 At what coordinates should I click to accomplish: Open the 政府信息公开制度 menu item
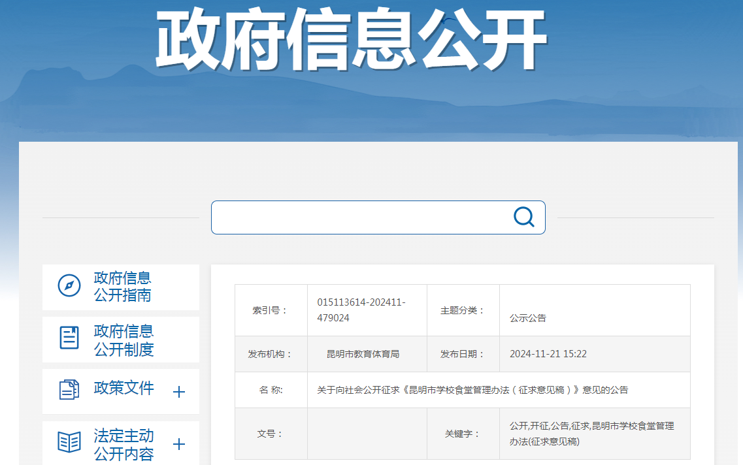[121, 340]
